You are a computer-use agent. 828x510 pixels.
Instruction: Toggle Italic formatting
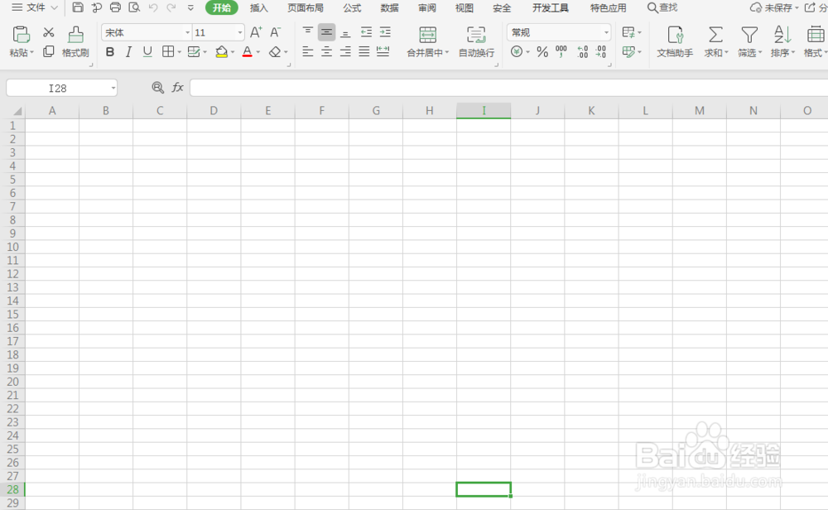click(128, 51)
